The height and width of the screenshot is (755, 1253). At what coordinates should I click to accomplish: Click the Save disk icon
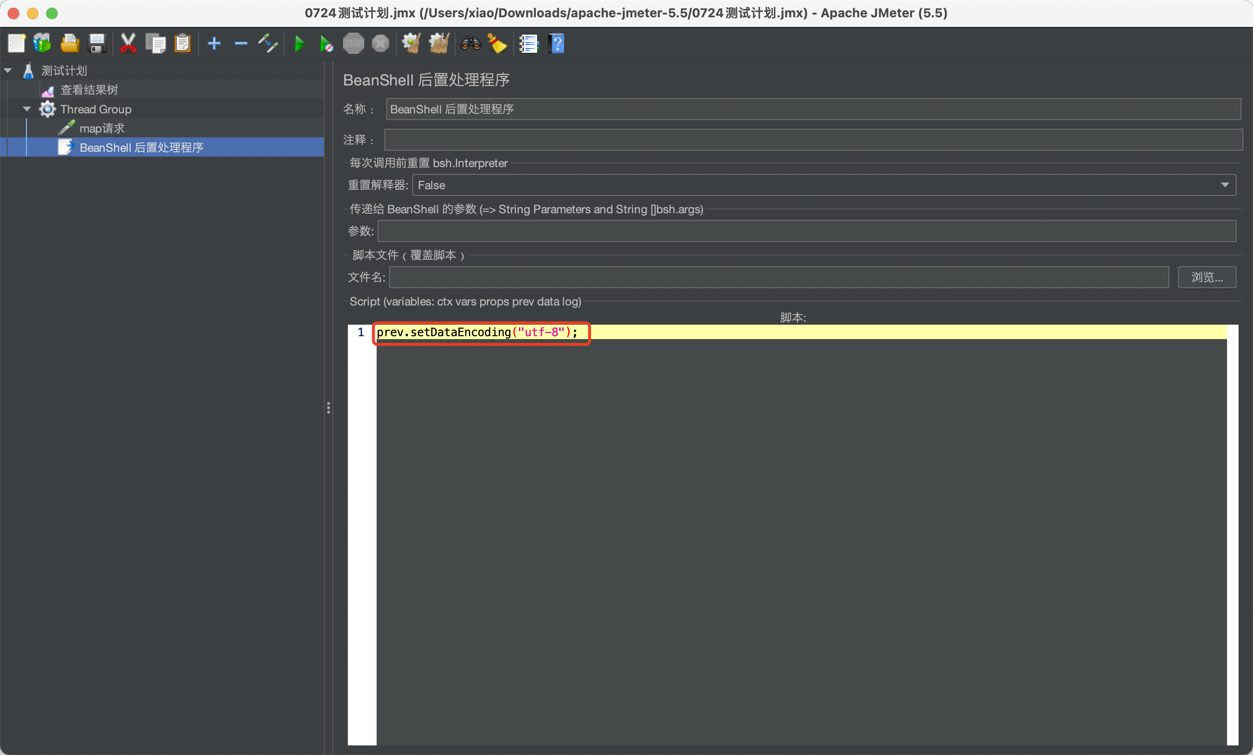tap(97, 43)
